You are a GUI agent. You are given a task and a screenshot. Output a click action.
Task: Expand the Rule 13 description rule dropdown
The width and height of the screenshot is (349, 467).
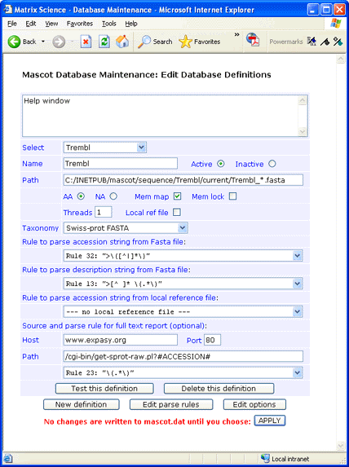183,284
